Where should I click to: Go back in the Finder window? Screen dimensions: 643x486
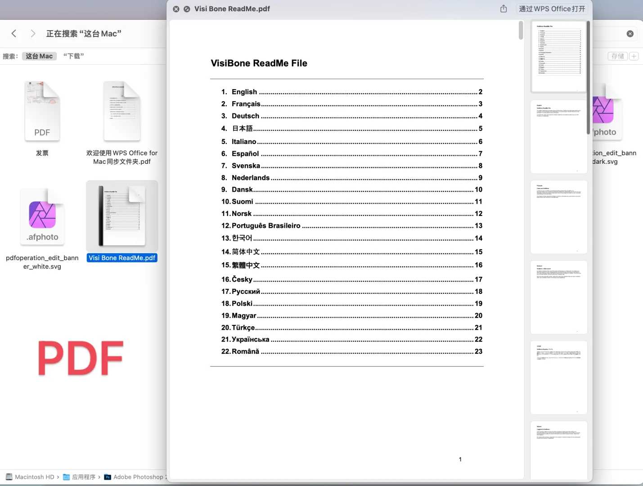click(x=14, y=33)
